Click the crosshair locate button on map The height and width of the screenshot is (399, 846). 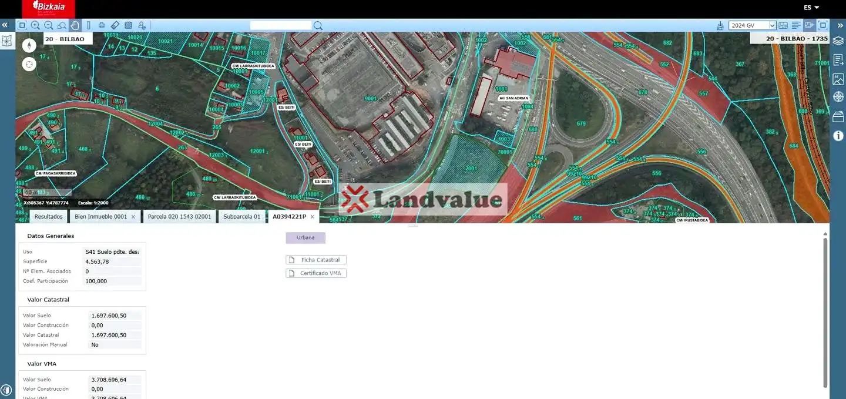click(x=29, y=65)
